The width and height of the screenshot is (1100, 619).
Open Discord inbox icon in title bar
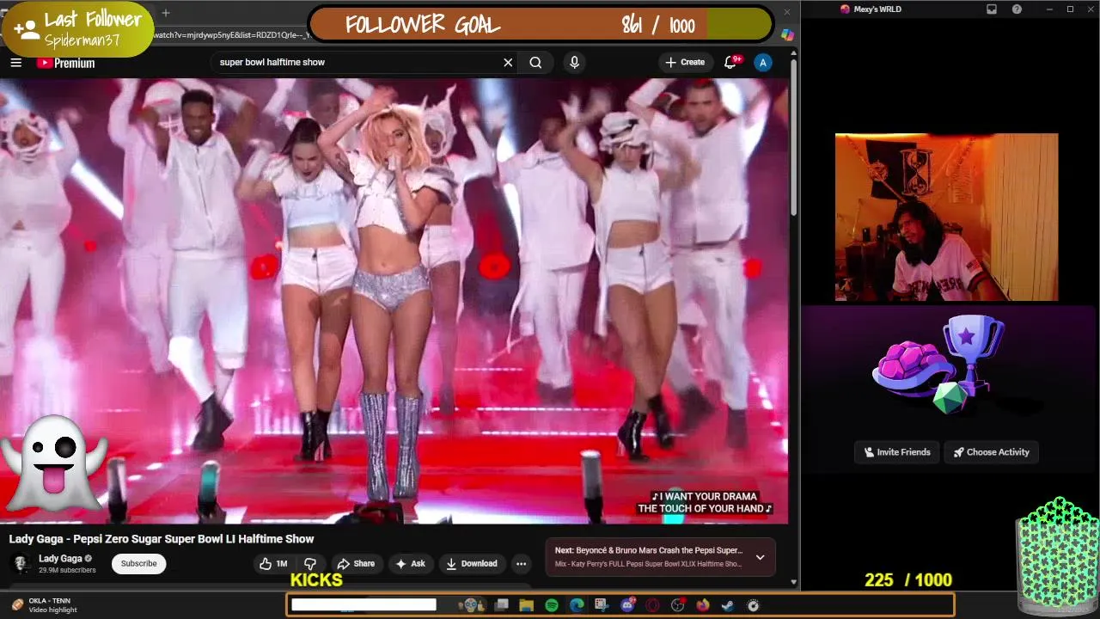(992, 9)
